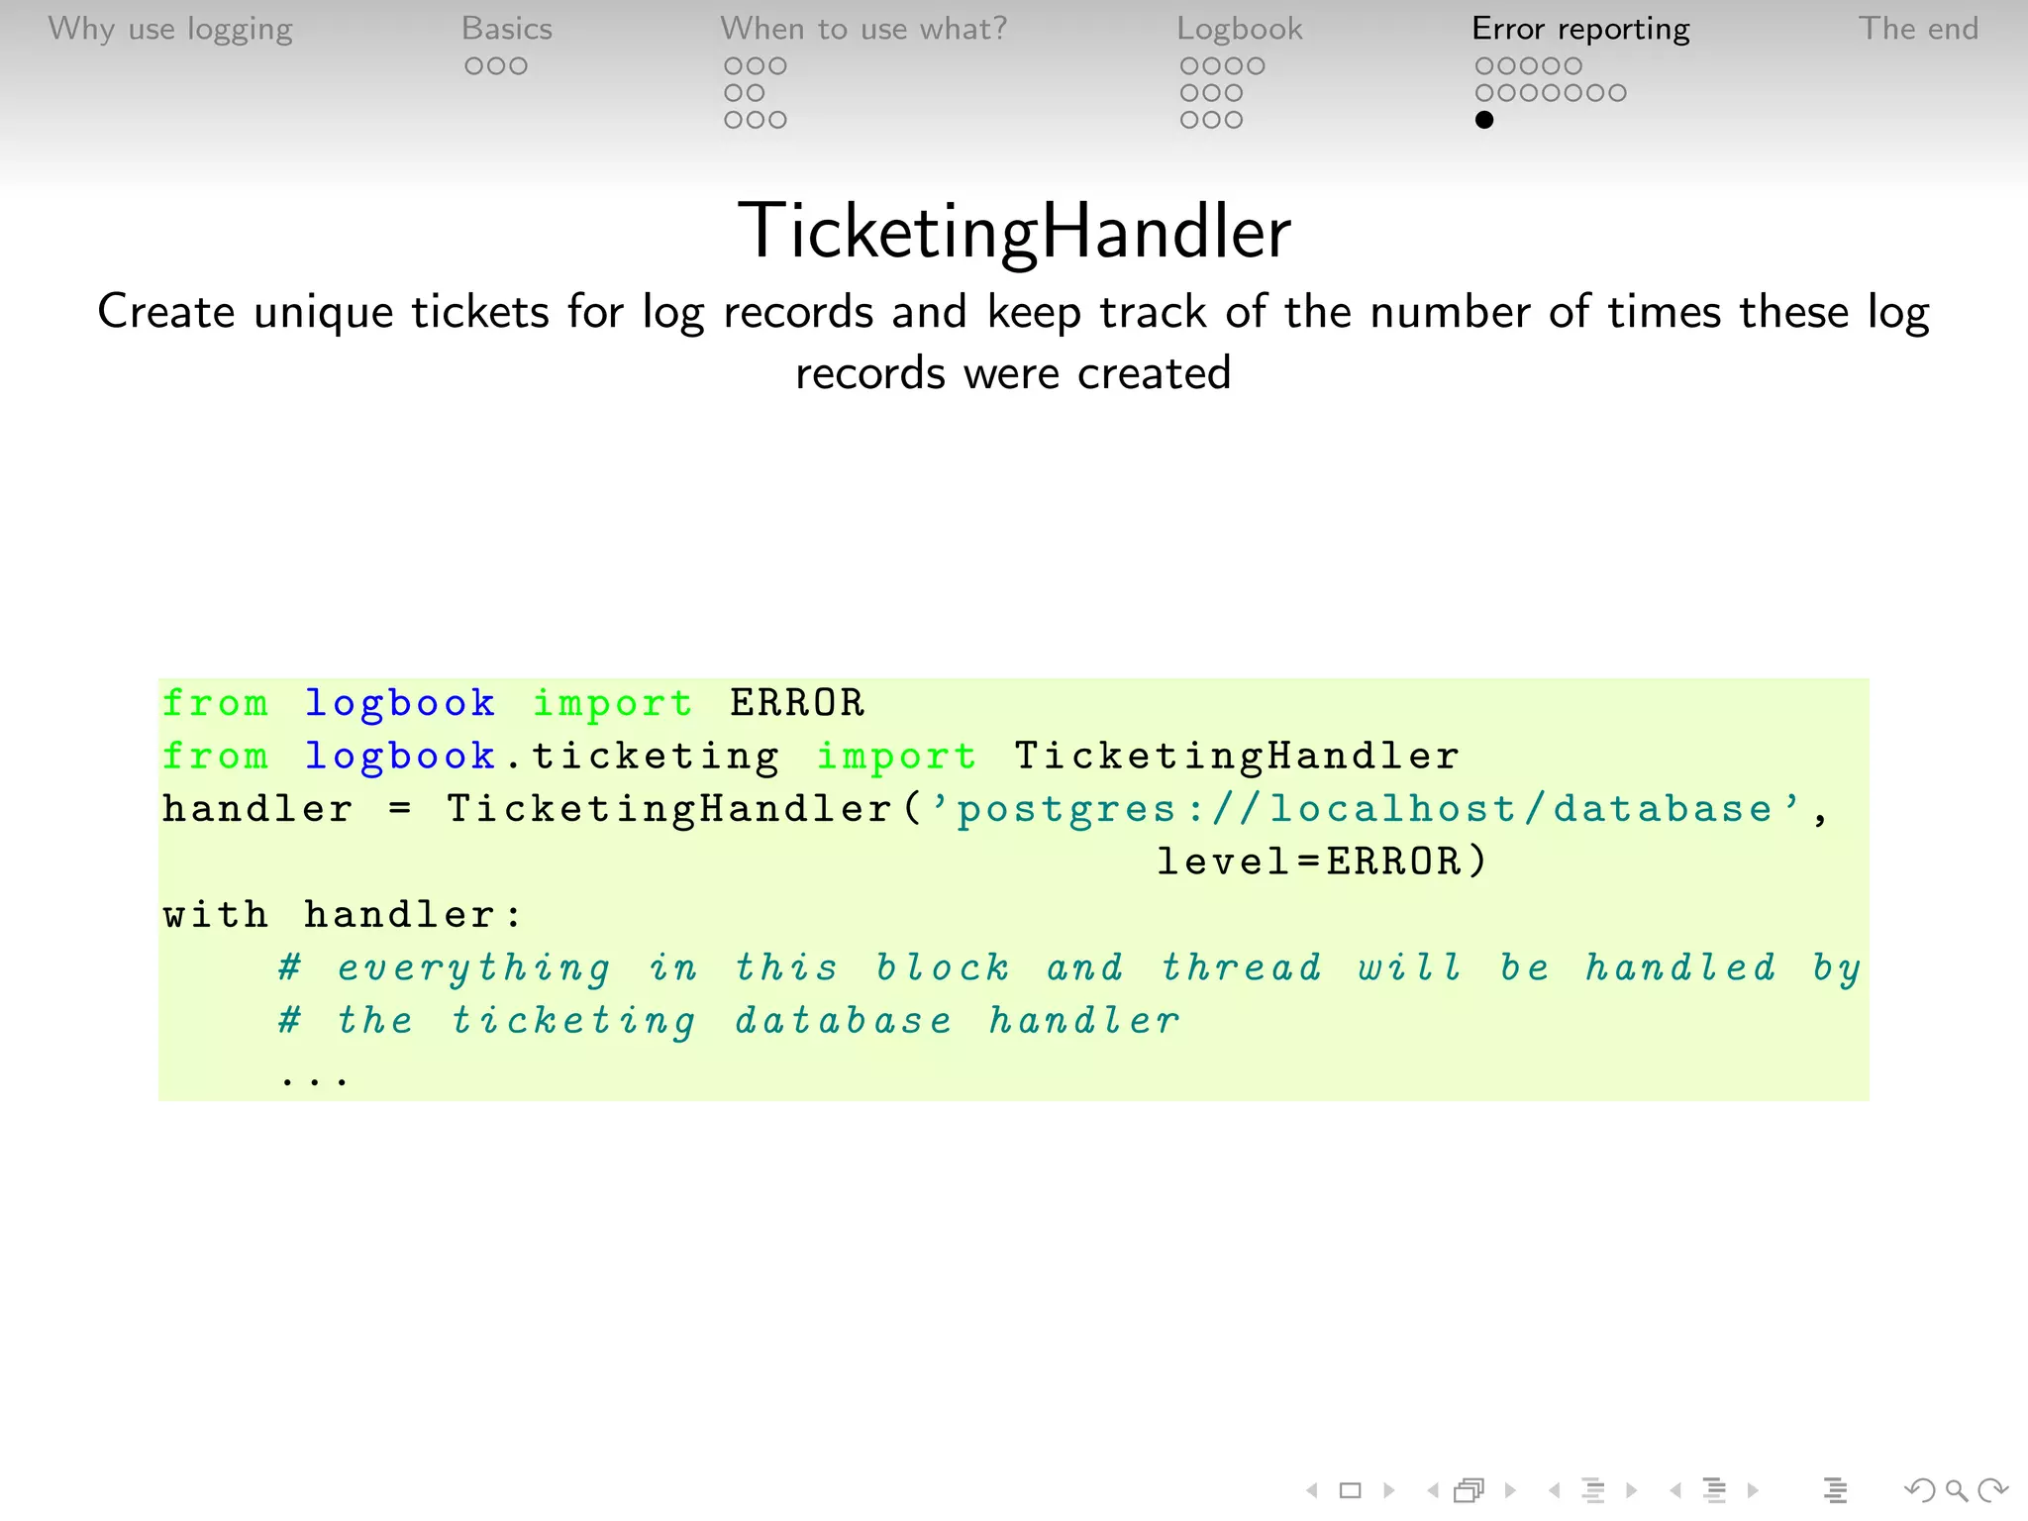Screen dimensions: 2028x1521
Task: Select first dot in top row under Logbook
Action: point(1189,66)
